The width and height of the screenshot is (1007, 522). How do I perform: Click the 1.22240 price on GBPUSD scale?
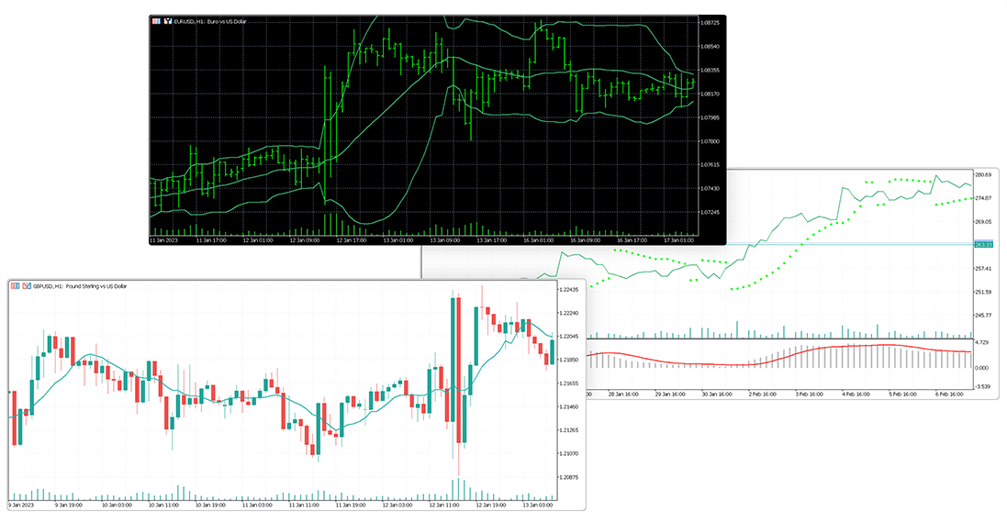point(569,314)
